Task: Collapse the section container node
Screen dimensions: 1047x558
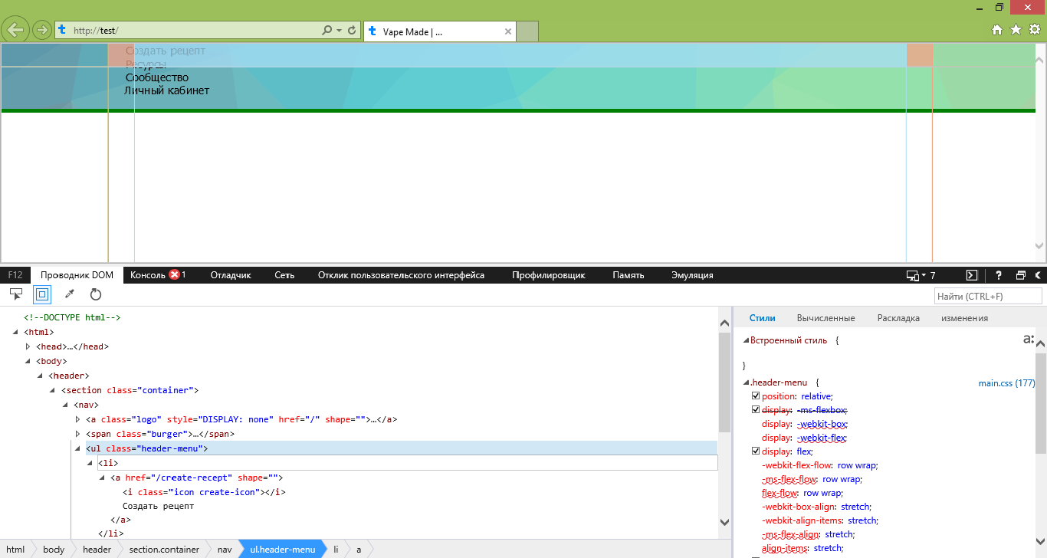Action: point(53,390)
